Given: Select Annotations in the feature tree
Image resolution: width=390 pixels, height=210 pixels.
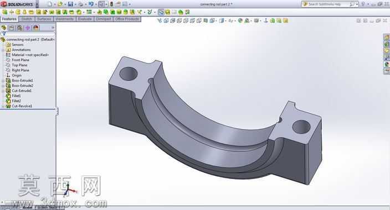Looking at the screenshot, I should click(21, 50).
